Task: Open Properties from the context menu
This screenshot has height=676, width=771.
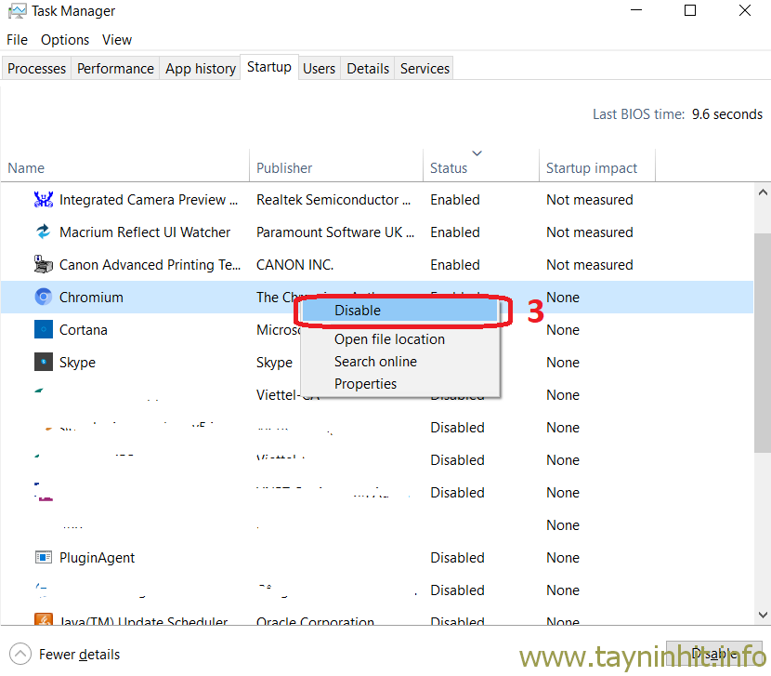Action: point(365,384)
